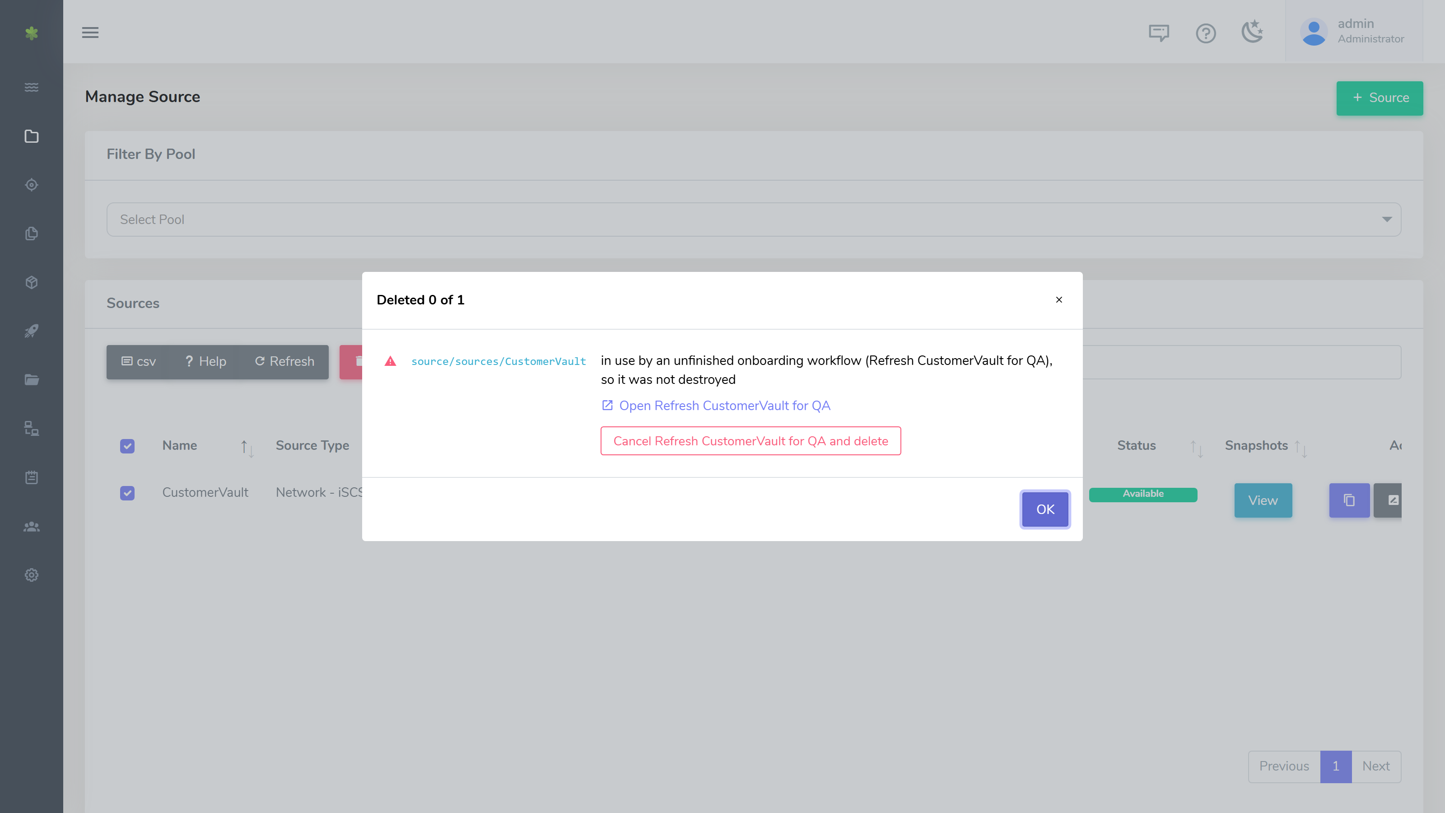Click the red delete trash button

352,362
